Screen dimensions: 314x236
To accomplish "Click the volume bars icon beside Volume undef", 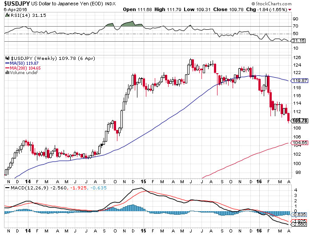I will tap(7, 72).
